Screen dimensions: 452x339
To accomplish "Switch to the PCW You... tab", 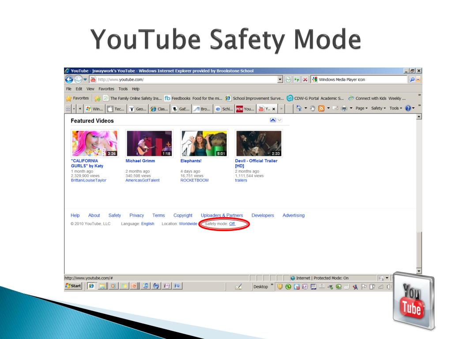I will pyautogui.click(x=245, y=109).
